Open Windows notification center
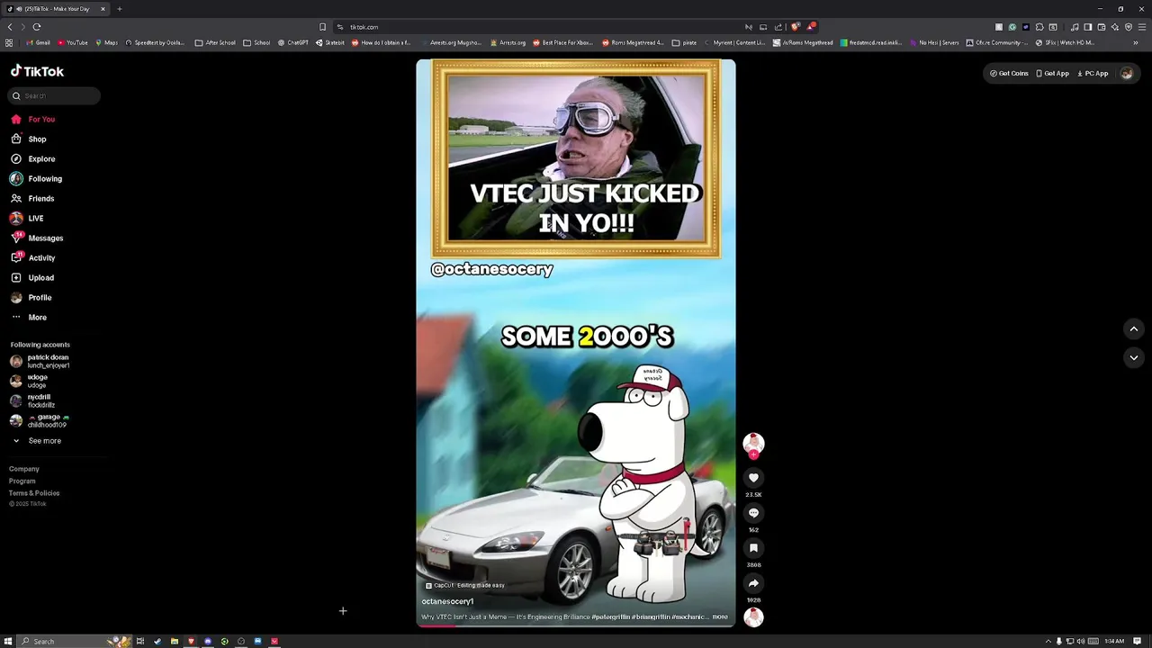 1138,641
